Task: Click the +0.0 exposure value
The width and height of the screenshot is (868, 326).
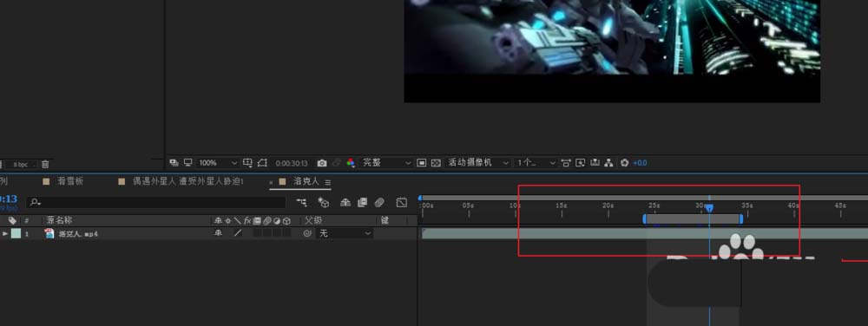Action: pyautogui.click(x=640, y=163)
